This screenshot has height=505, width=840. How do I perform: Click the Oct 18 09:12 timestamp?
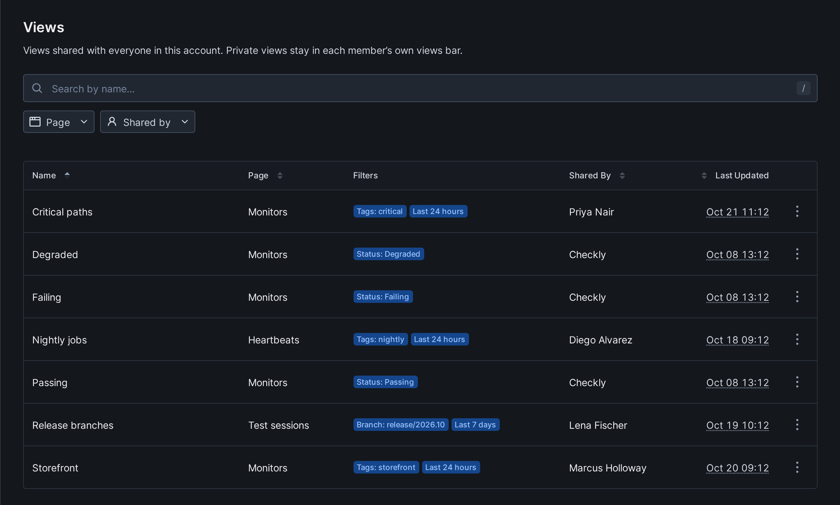pos(737,340)
